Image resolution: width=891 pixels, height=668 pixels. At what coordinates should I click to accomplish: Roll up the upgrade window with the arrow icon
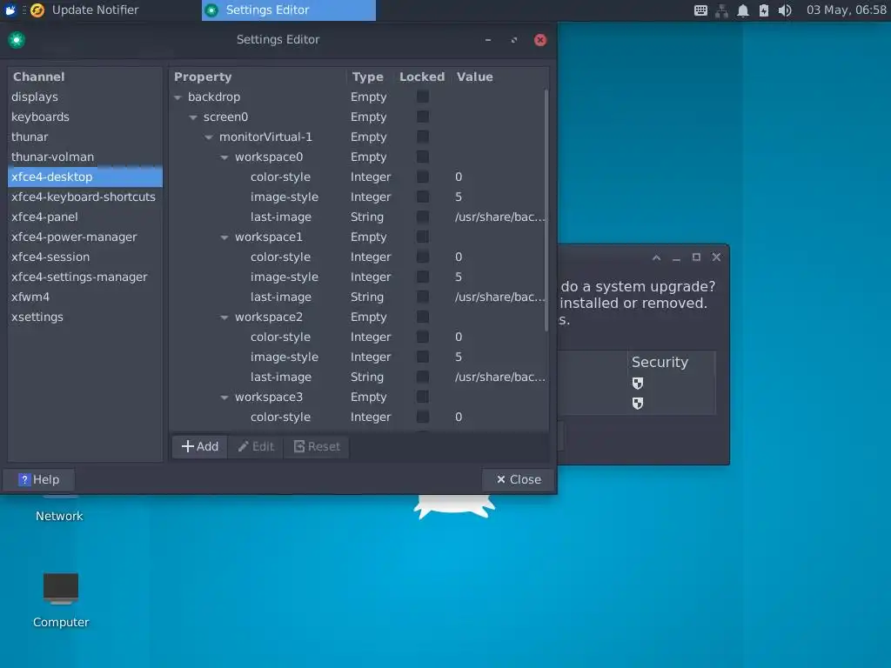click(656, 257)
